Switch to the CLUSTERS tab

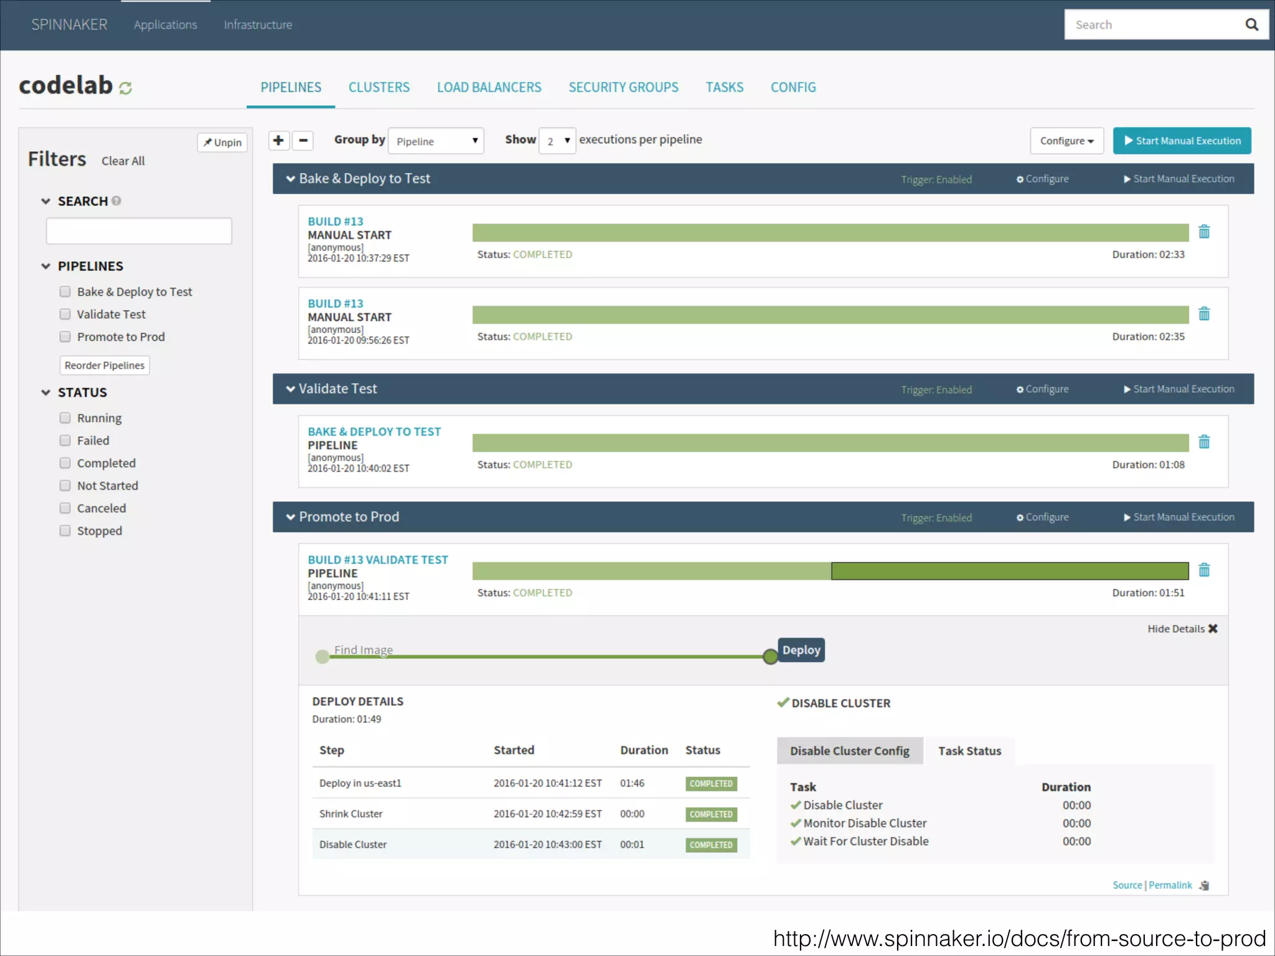pyautogui.click(x=379, y=87)
